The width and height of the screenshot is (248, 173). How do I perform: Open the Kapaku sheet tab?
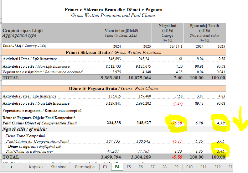(36, 167)
